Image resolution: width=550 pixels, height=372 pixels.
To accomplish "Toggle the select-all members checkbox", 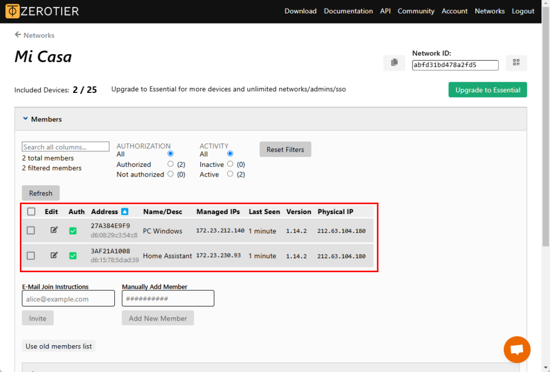I will [x=31, y=212].
